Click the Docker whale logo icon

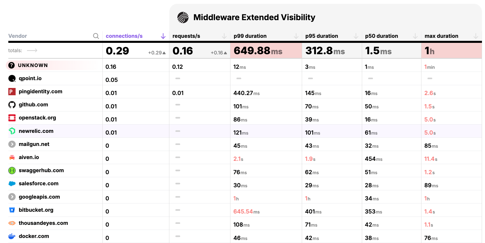coord(12,236)
